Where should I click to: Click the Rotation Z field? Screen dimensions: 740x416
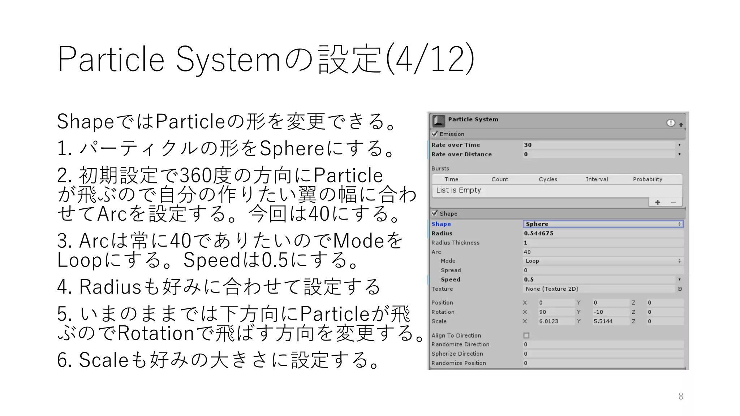click(665, 312)
